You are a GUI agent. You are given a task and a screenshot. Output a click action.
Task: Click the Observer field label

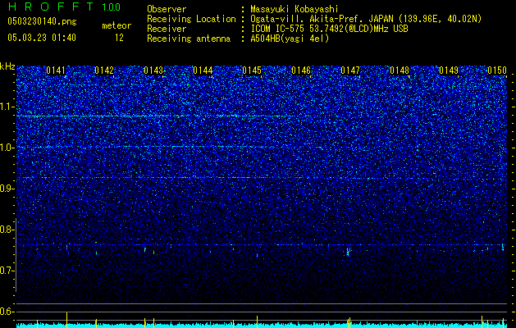[167, 9]
